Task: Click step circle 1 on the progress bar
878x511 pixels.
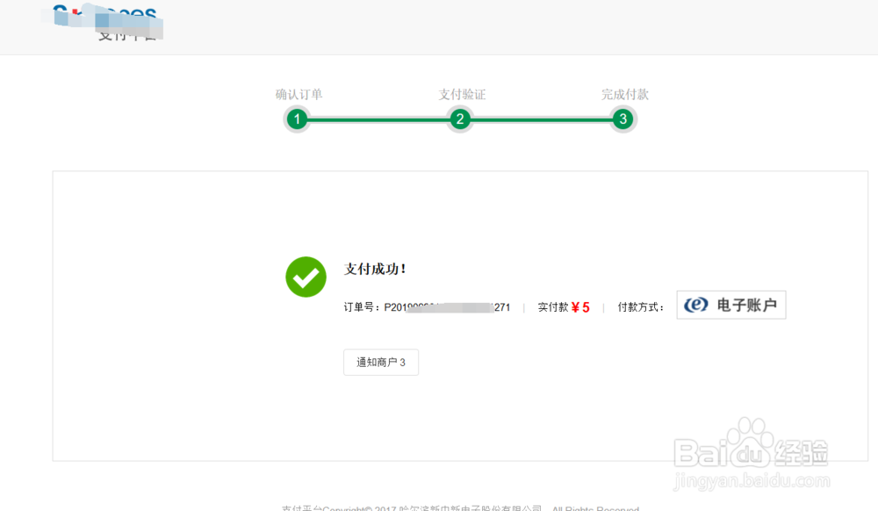Action: (x=297, y=119)
